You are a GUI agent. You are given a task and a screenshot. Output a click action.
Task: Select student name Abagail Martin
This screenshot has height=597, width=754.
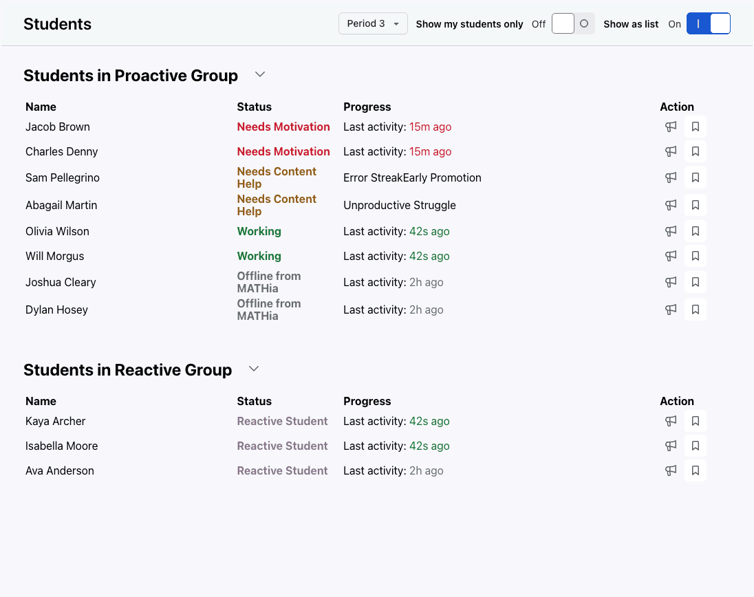click(61, 205)
